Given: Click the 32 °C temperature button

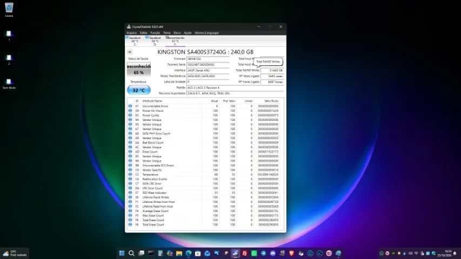Looking at the screenshot, I should click(x=139, y=90).
